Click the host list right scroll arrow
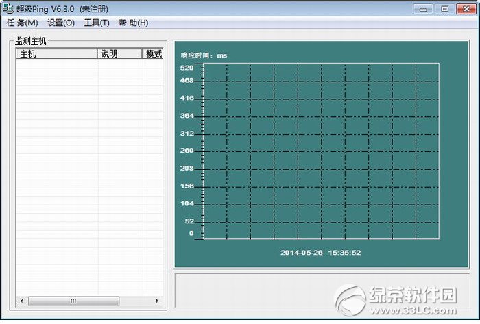 coord(157,301)
